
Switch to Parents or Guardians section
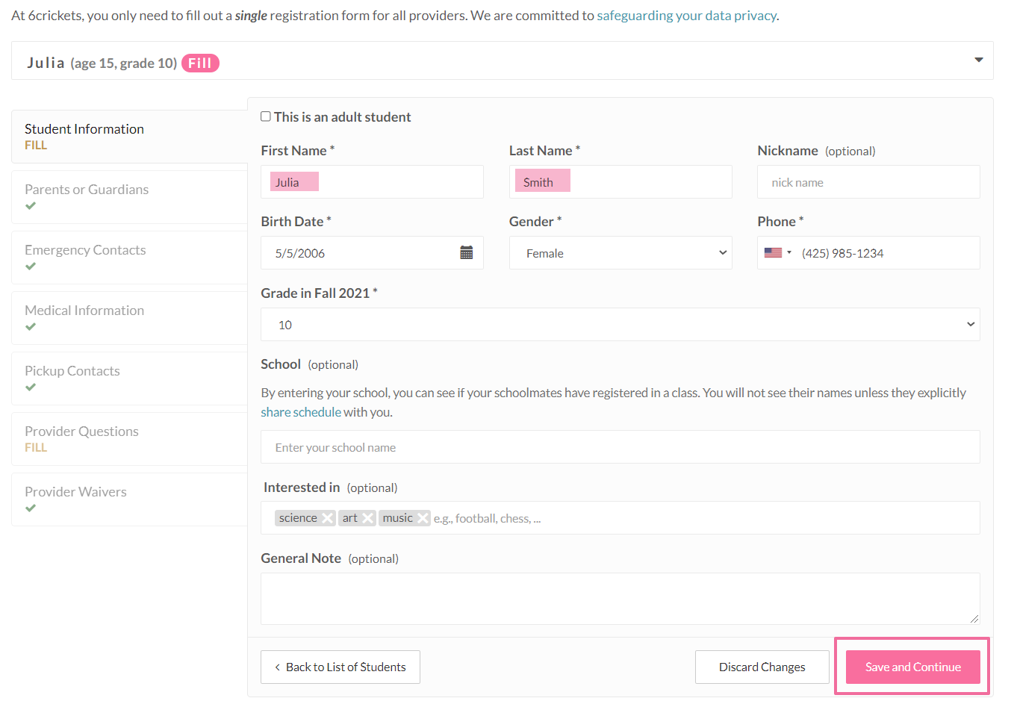[x=87, y=190]
